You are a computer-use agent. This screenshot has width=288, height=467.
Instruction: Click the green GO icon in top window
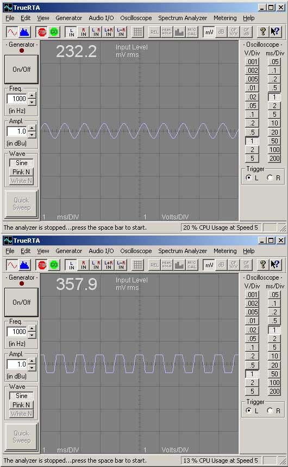pyautogui.click(x=54, y=32)
